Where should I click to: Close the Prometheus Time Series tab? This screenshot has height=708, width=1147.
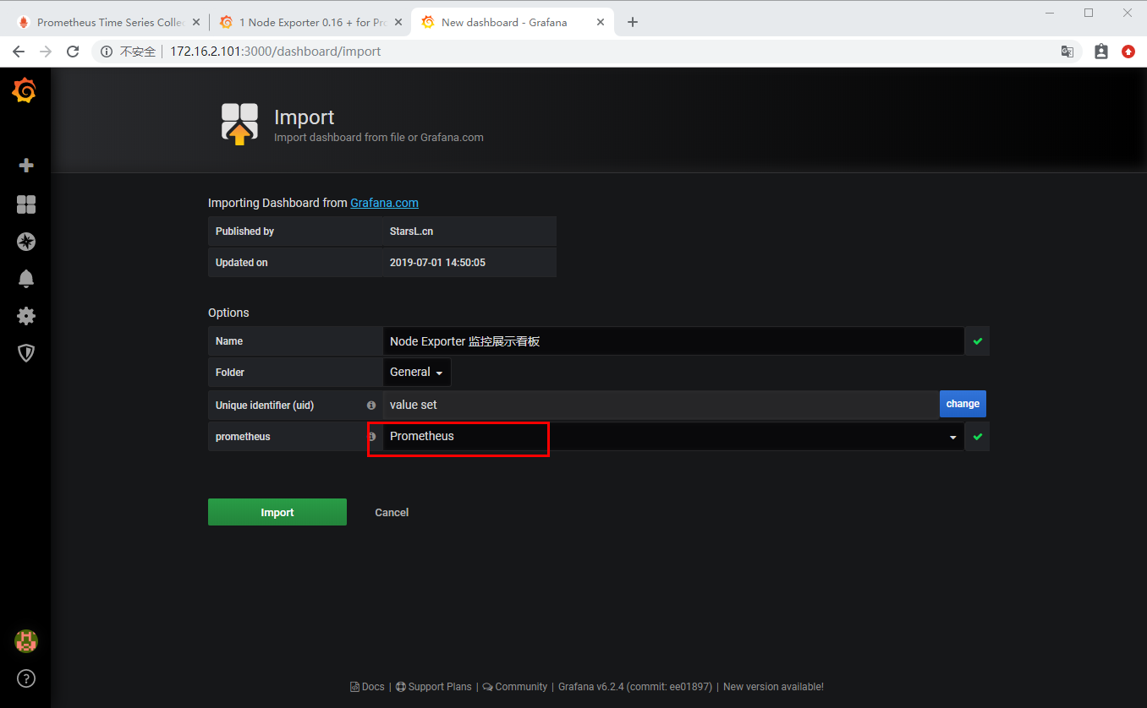pos(195,22)
